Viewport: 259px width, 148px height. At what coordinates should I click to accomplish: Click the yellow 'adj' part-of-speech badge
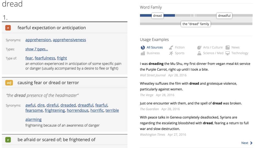[x=9, y=83]
